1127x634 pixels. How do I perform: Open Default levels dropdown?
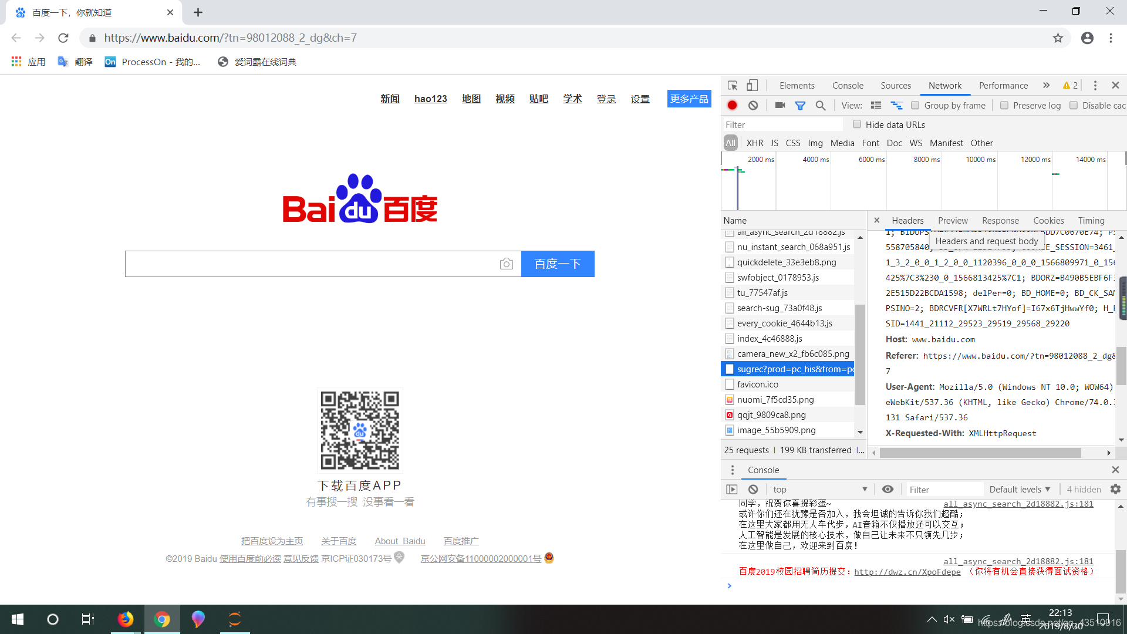pyautogui.click(x=1020, y=489)
